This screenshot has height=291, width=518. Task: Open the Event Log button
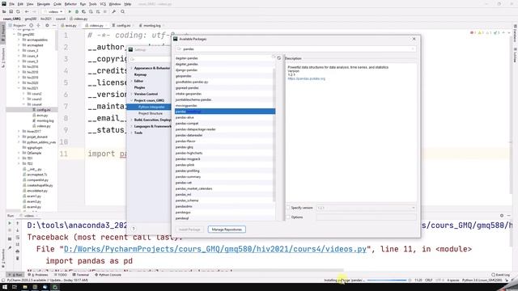[500, 275]
